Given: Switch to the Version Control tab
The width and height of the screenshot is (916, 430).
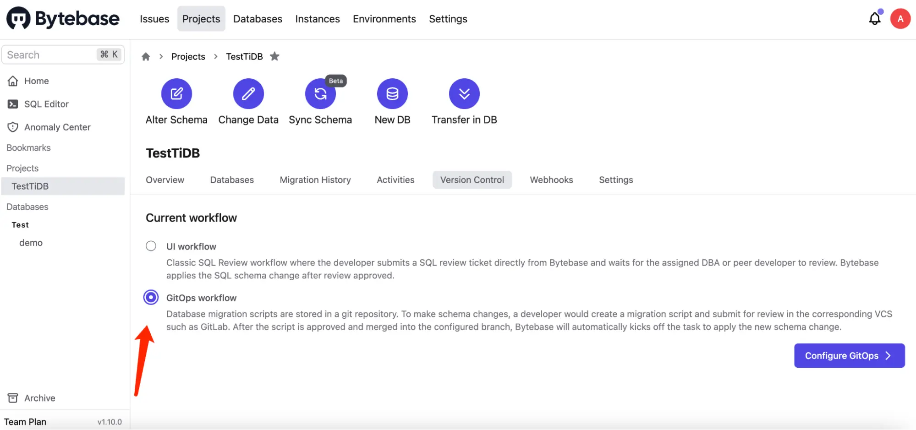Looking at the screenshot, I should (472, 180).
